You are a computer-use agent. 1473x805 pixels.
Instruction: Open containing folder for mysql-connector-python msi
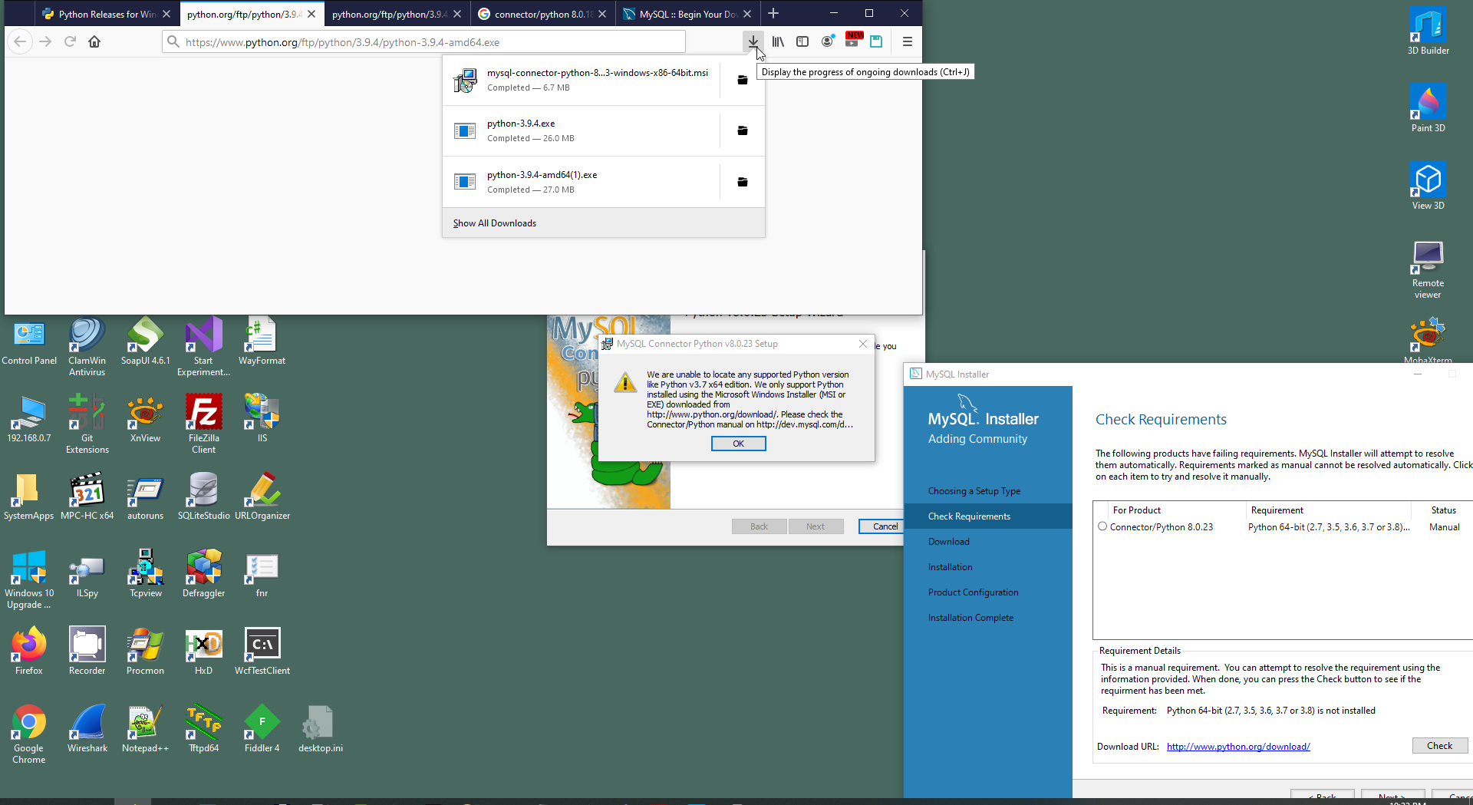click(743, 80)
